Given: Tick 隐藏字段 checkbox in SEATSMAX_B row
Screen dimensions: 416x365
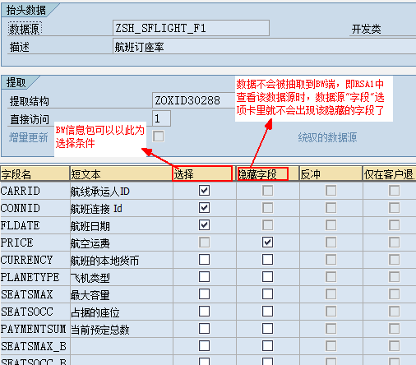Looking at the screenshot, I should coord(267,346).
